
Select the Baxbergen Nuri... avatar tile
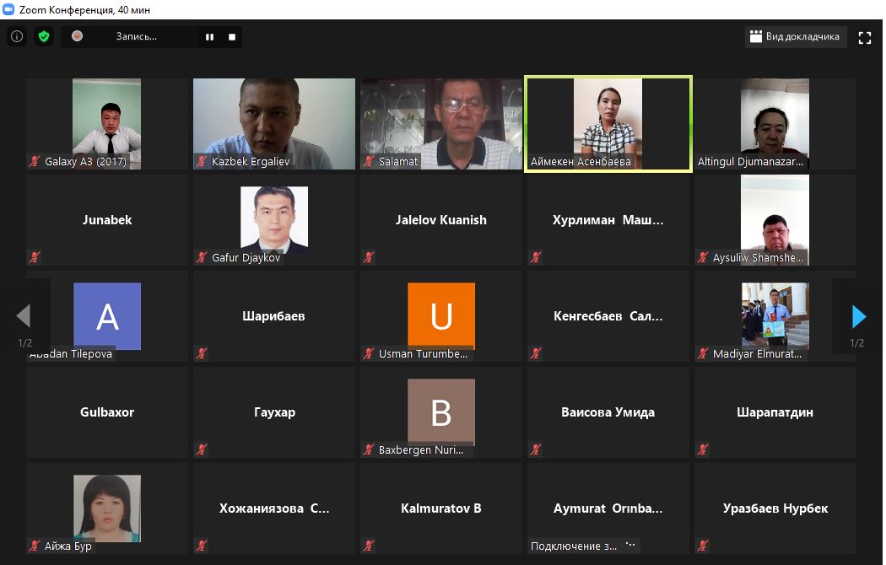[x=440, y=412]
